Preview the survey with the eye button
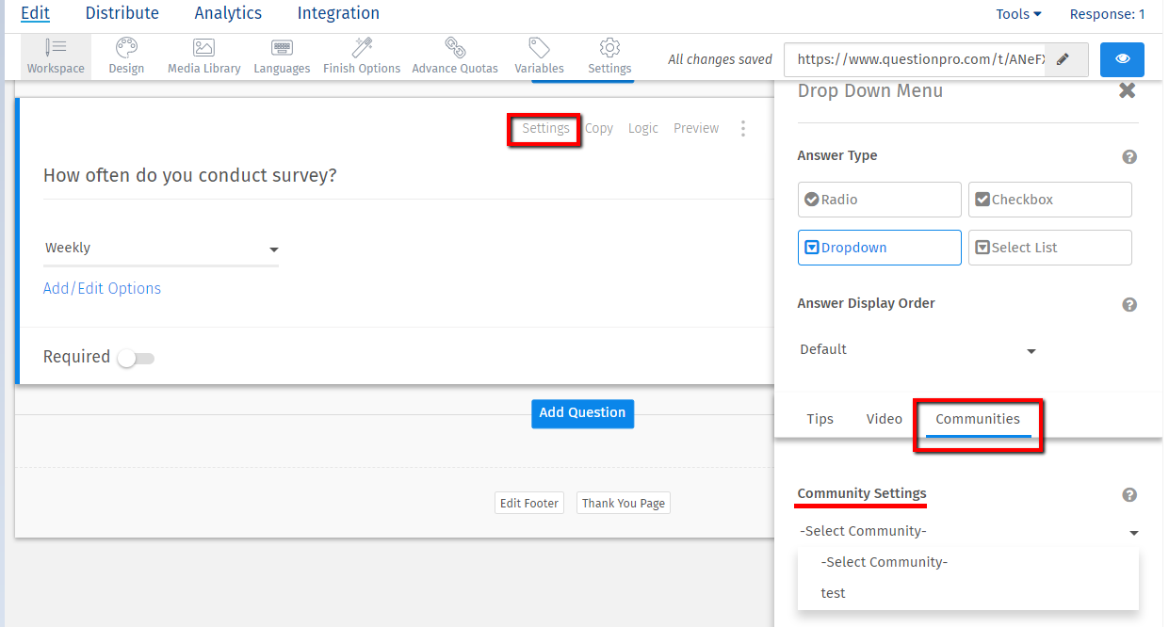The height and width of the screenshot is (627, 1169). click(x=1122, y=58)
